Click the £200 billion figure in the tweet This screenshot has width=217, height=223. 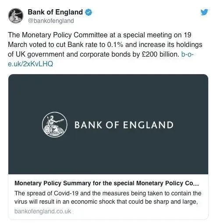point(160,54)
